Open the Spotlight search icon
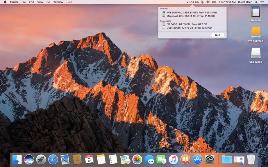The image size is (268, 167). tap(256, 2)
